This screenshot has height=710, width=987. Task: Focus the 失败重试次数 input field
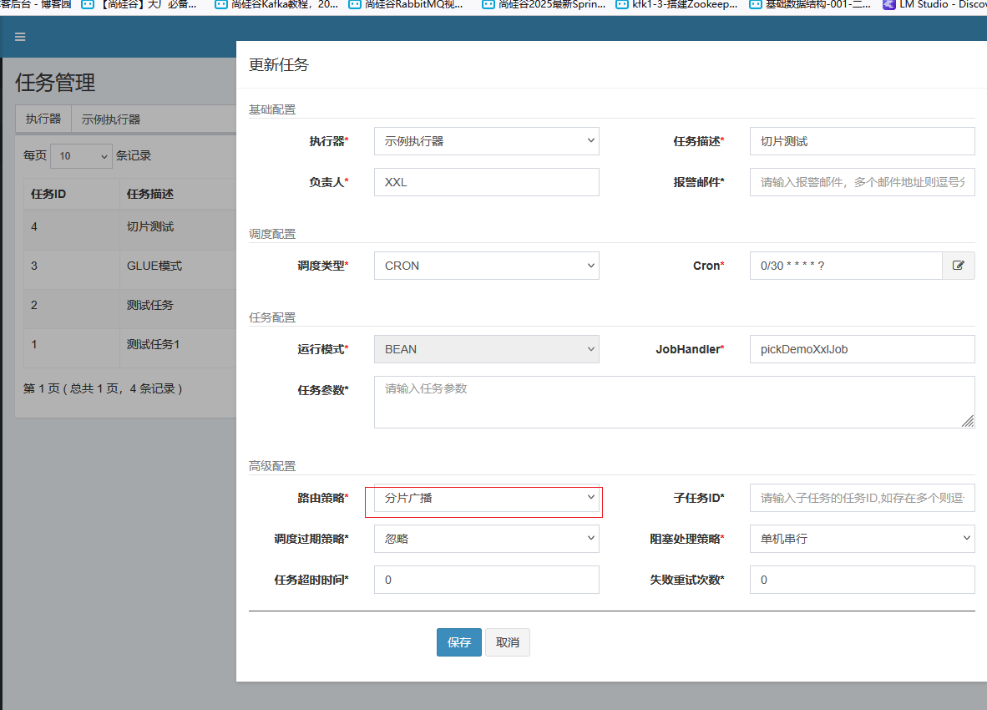pyautogui.click(x=863, y=580)
